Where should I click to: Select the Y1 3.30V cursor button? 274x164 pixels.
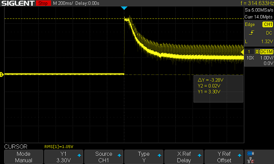click(63, 157)
